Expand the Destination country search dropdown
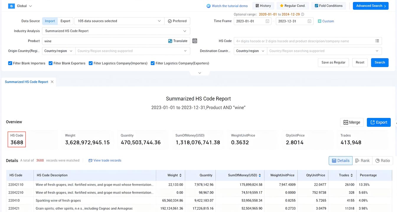This screenshot has width=397, height=212. 324,51
